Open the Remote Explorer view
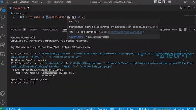The height and width of the screenshot is (110, 196). click(2, 54)
